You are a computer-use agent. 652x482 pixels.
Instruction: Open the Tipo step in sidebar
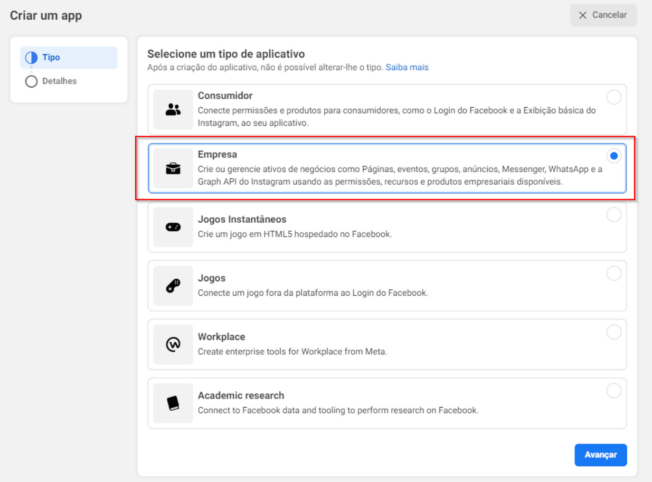coord(69,58)
